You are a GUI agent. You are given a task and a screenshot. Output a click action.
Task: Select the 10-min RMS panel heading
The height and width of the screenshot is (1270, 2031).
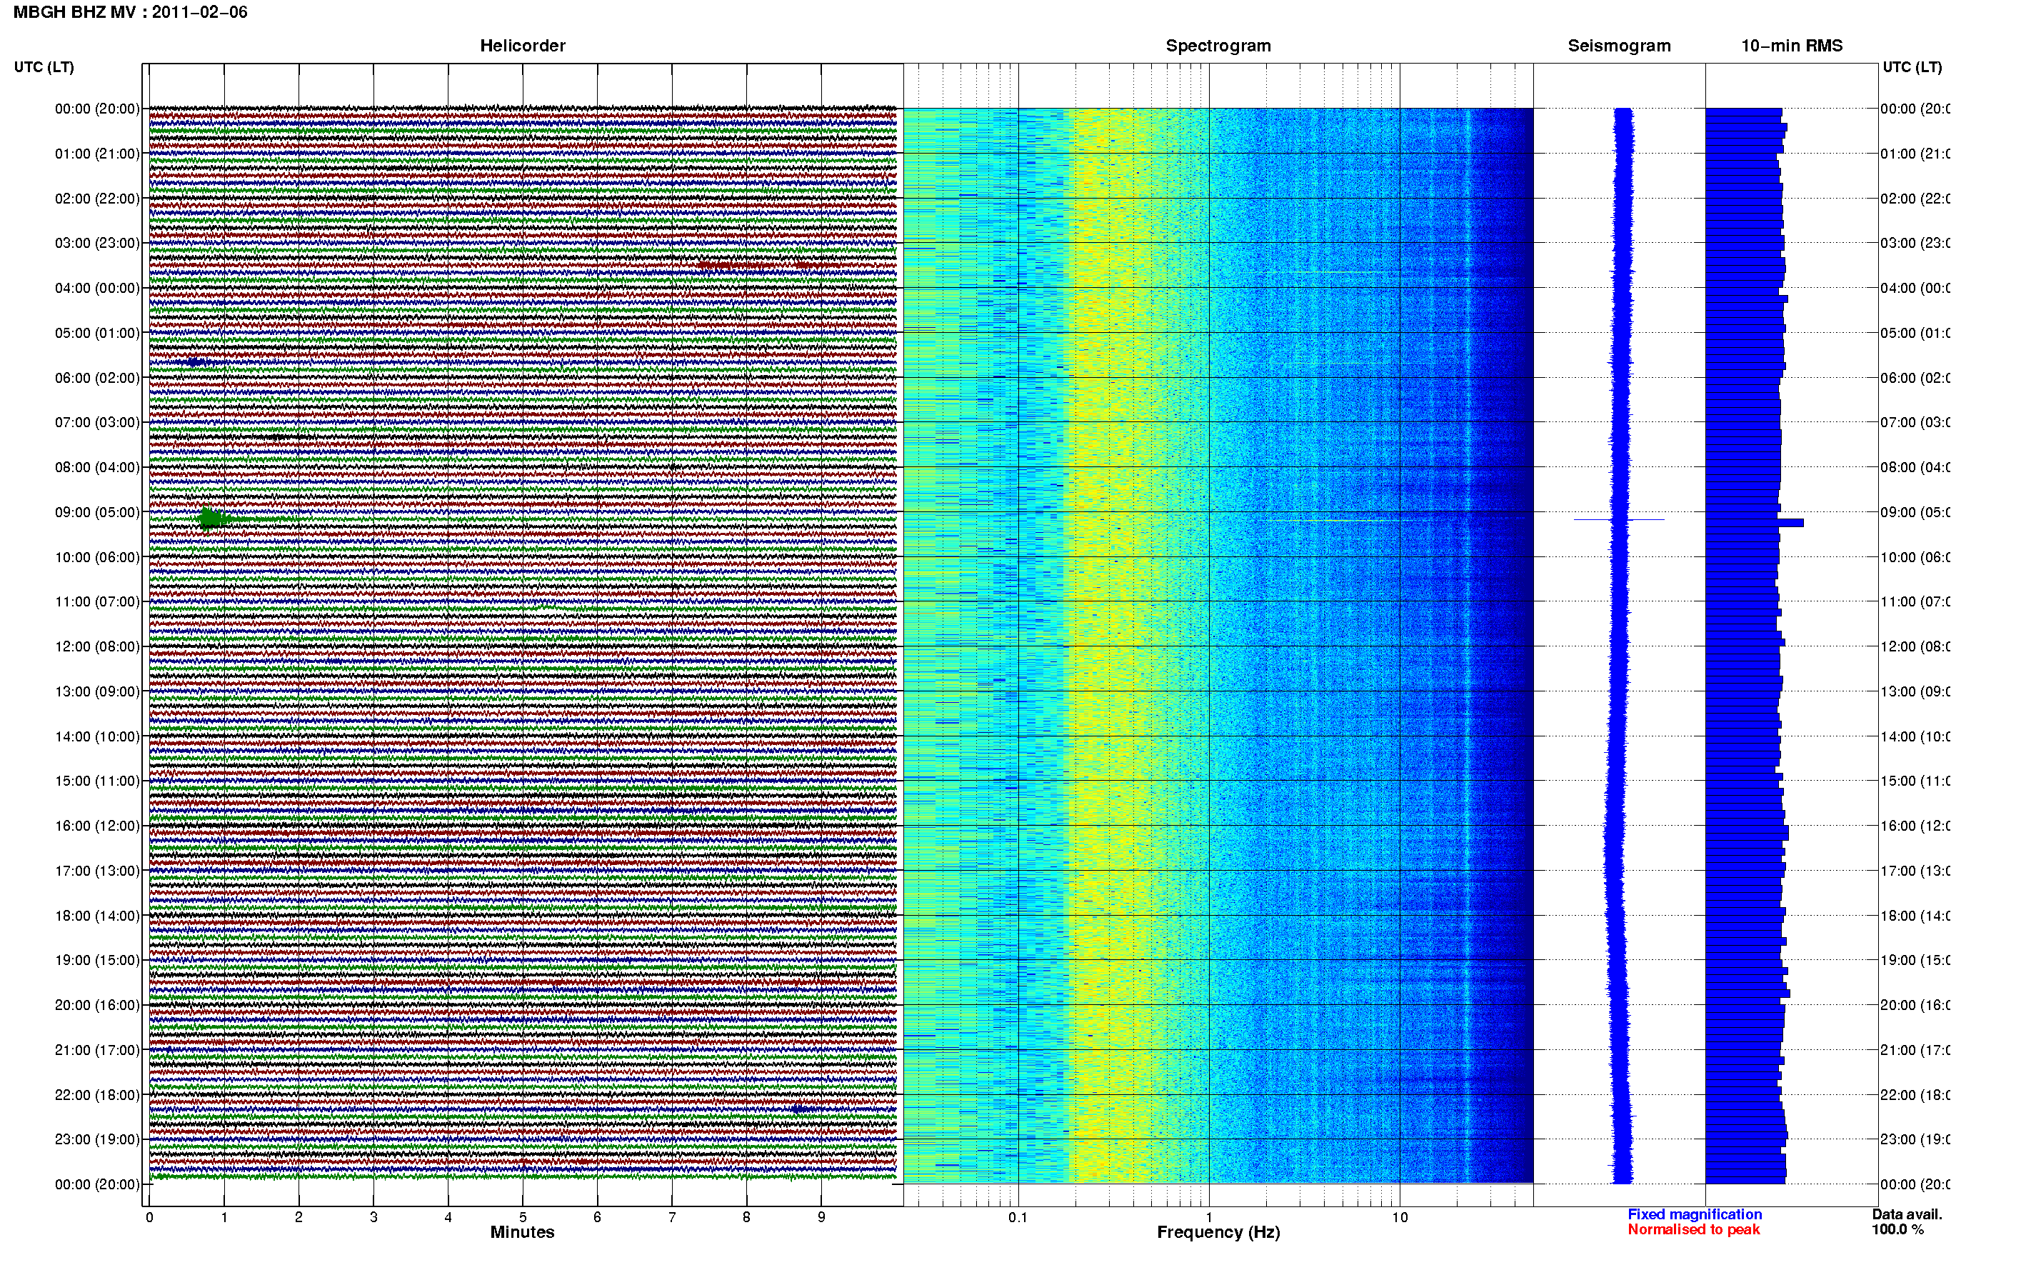click(1792, 46)
